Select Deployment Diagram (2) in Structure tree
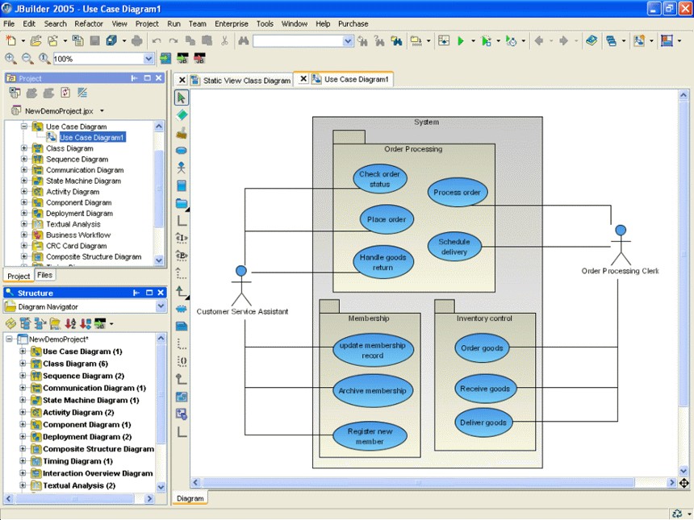Viewport: 694px width, 520px height. pyautogui.click(x=87, y=437)
